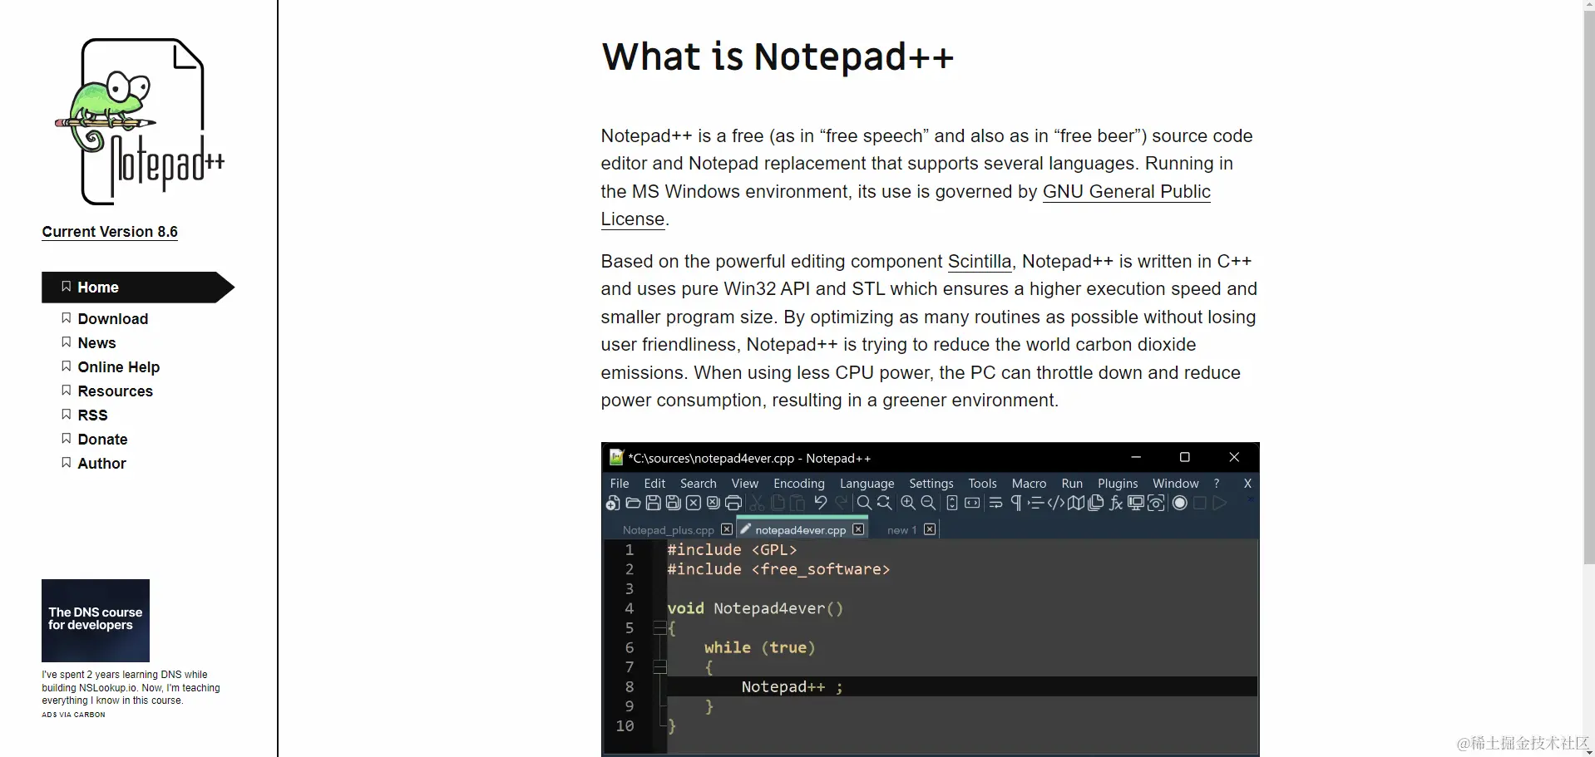
Task: Open the Language menu
Action: pos(867,483)
